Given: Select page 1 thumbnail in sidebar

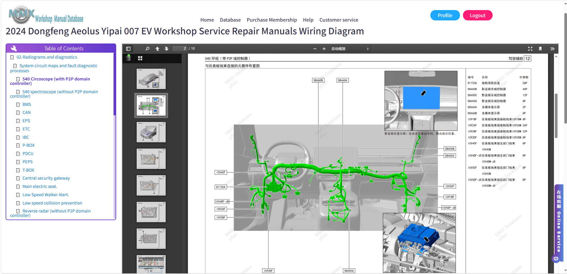Looking at the screenshot, I should pyautogui.click(x=151, y=79).
